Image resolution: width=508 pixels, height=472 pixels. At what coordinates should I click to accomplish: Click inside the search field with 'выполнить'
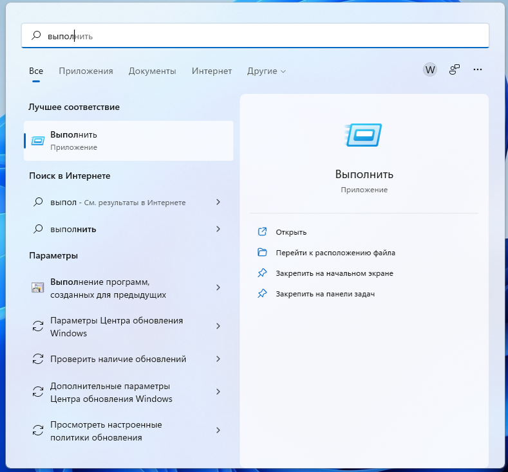(255, 35)
